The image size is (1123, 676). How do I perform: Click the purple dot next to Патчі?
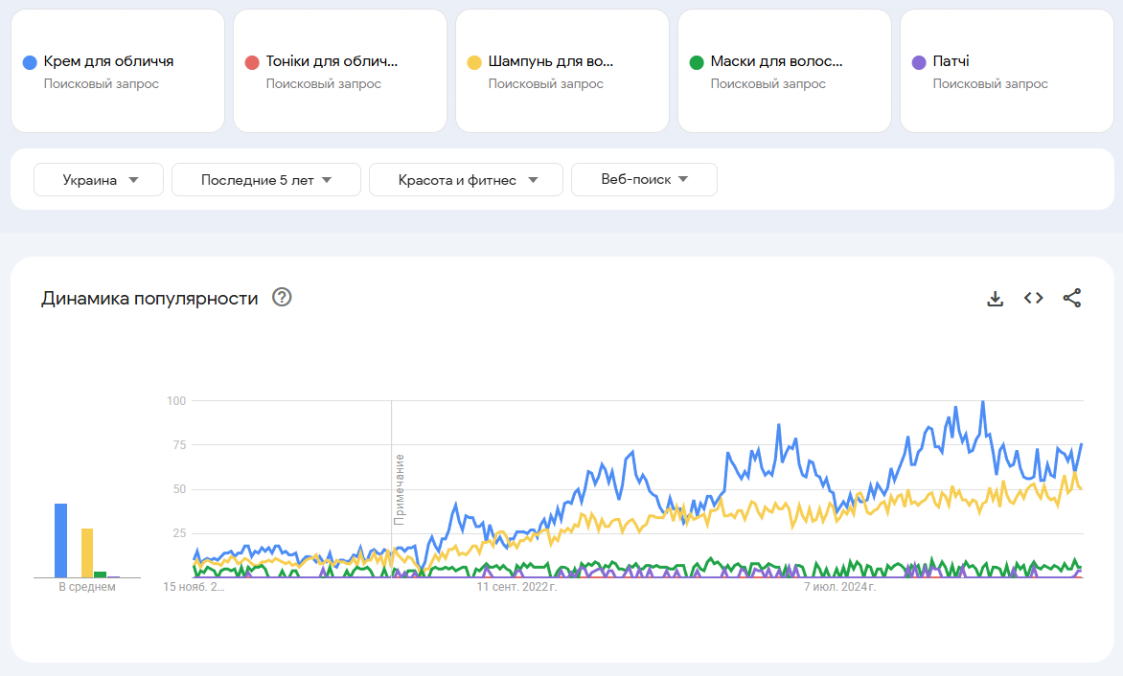click(x=919, y=62)
